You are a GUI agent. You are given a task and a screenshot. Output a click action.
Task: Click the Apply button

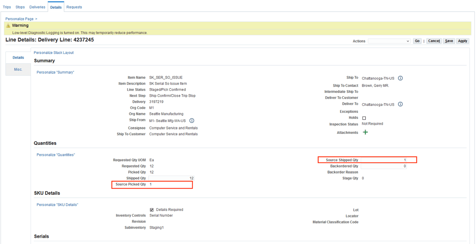point(462,41)
